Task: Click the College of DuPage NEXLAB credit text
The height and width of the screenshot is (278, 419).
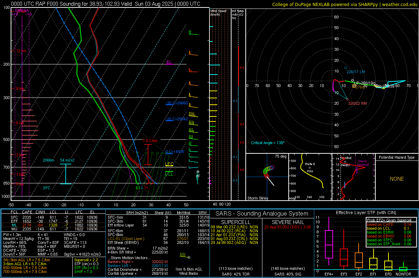Action: click(344, 4)
